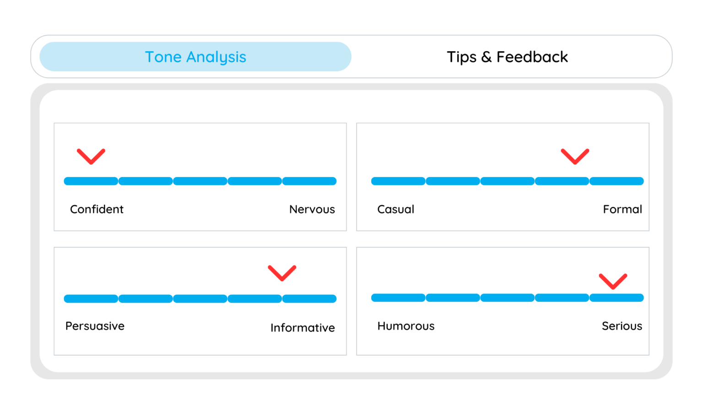Click the Confident label
703x395 pixels.
[97, 209]
